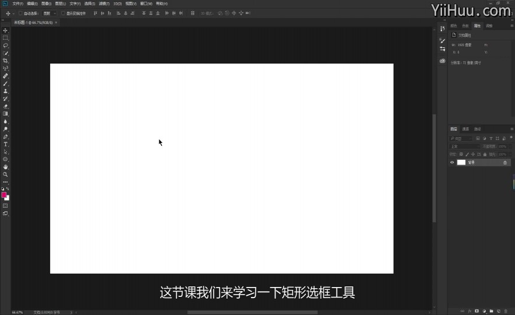Image resolution: width=515 pixels, height=315 pixels.
Task: Open the Edit Toolbar three-dots button
Action: [5, 182]
